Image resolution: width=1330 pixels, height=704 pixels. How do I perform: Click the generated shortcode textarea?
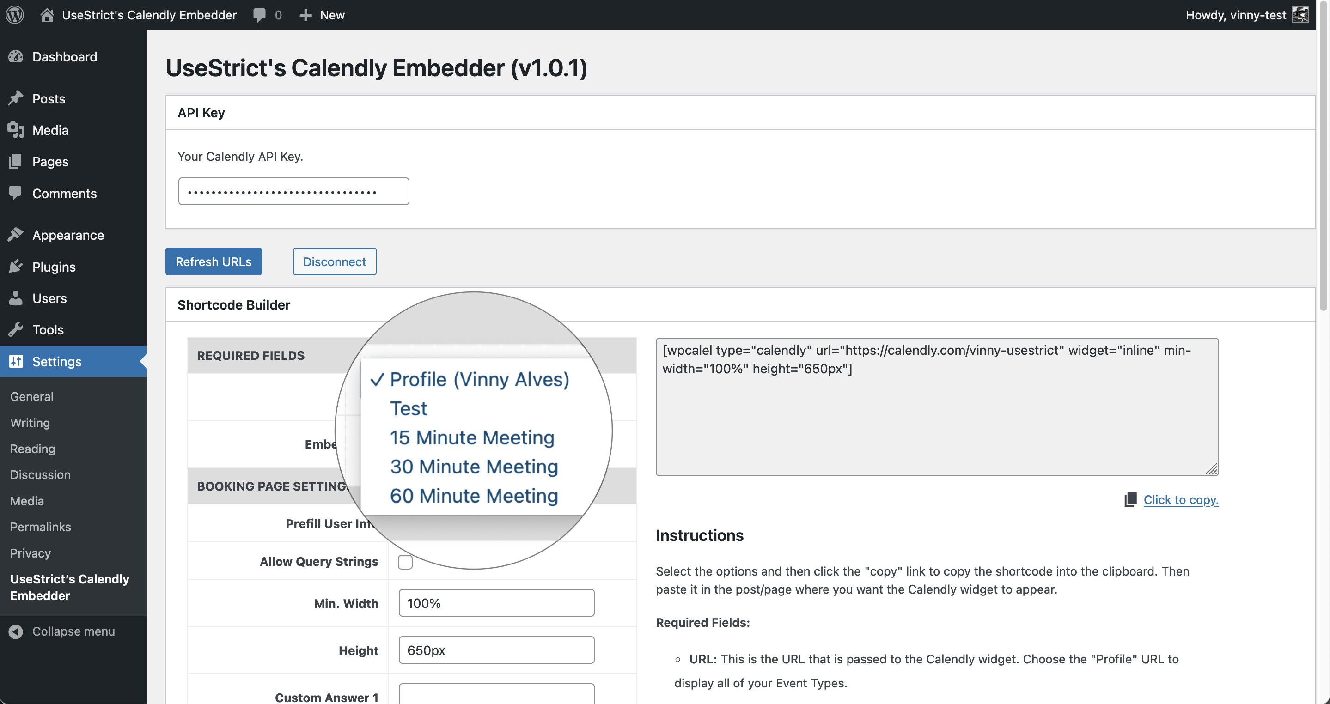tap(937, 407)
